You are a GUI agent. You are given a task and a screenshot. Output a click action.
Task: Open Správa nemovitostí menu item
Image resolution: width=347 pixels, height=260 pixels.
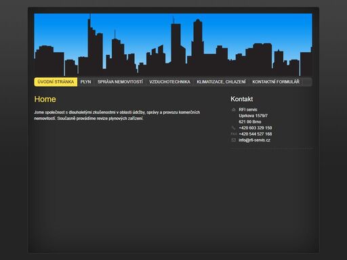coord(120,82)
